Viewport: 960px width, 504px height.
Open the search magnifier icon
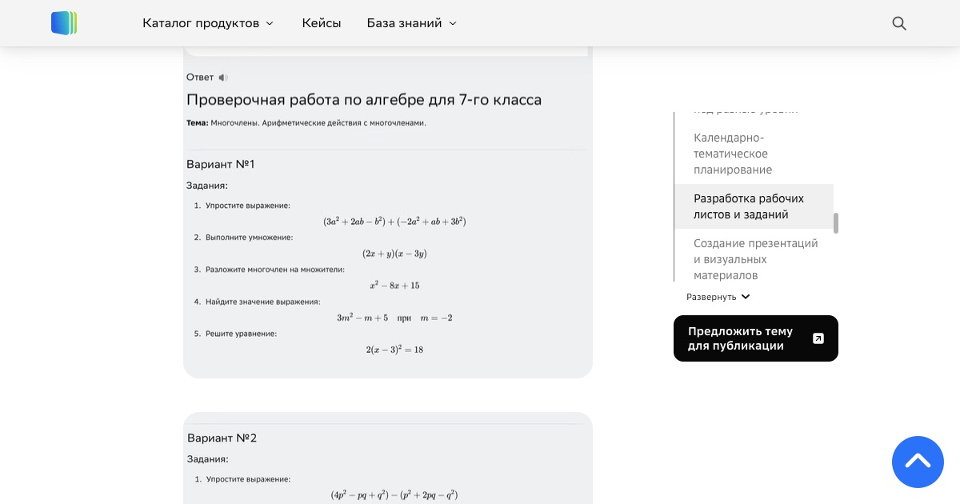[899, 23]
